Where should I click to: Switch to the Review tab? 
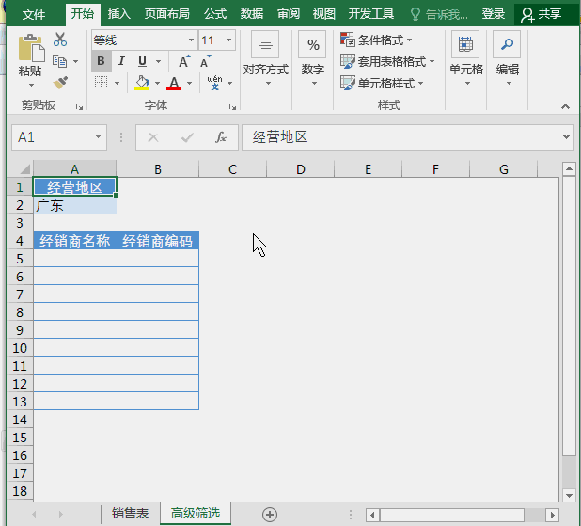289,14
